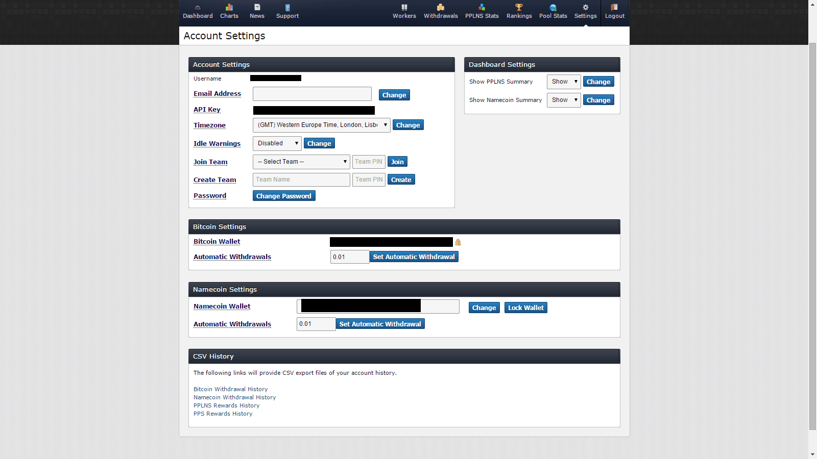This screenshot has height=459, width=817.
Task: Click the Join Team label link
Action: coord(210,162)
